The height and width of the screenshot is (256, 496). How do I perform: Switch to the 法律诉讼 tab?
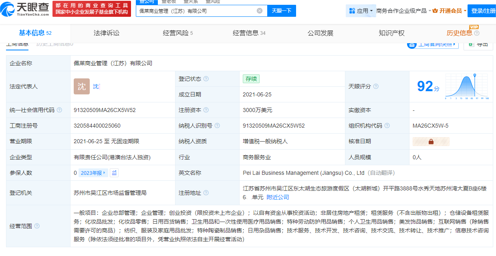[x=106, y=33]
